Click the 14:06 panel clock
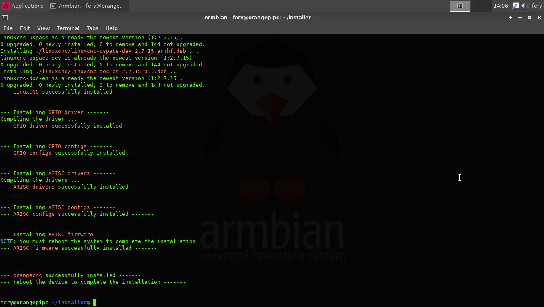The height and width of the screenshot is (307, 544). click(500, 6)
